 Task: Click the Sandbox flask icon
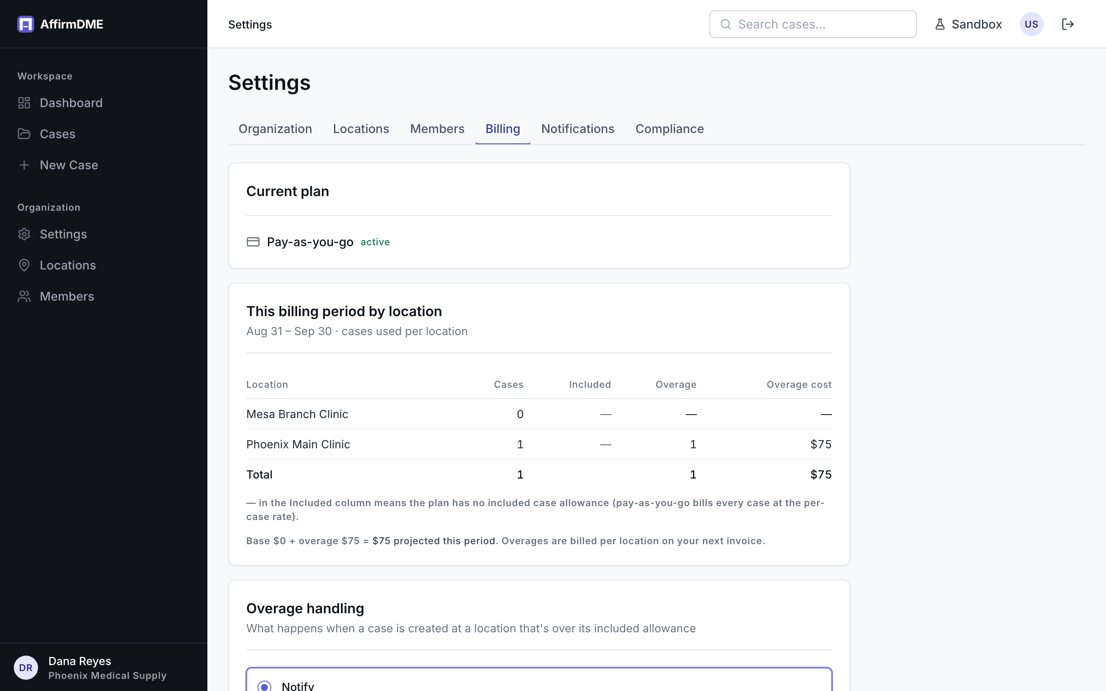click(x=940, y=24)
